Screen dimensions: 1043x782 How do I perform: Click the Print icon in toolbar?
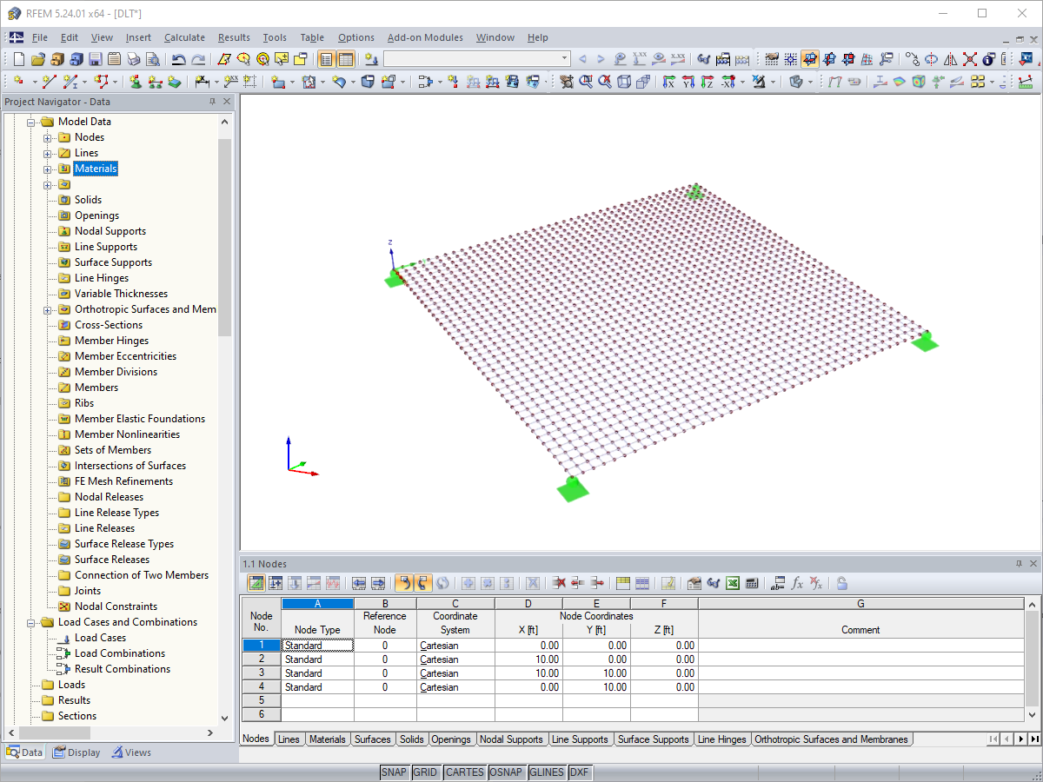(x=134, y=60)
